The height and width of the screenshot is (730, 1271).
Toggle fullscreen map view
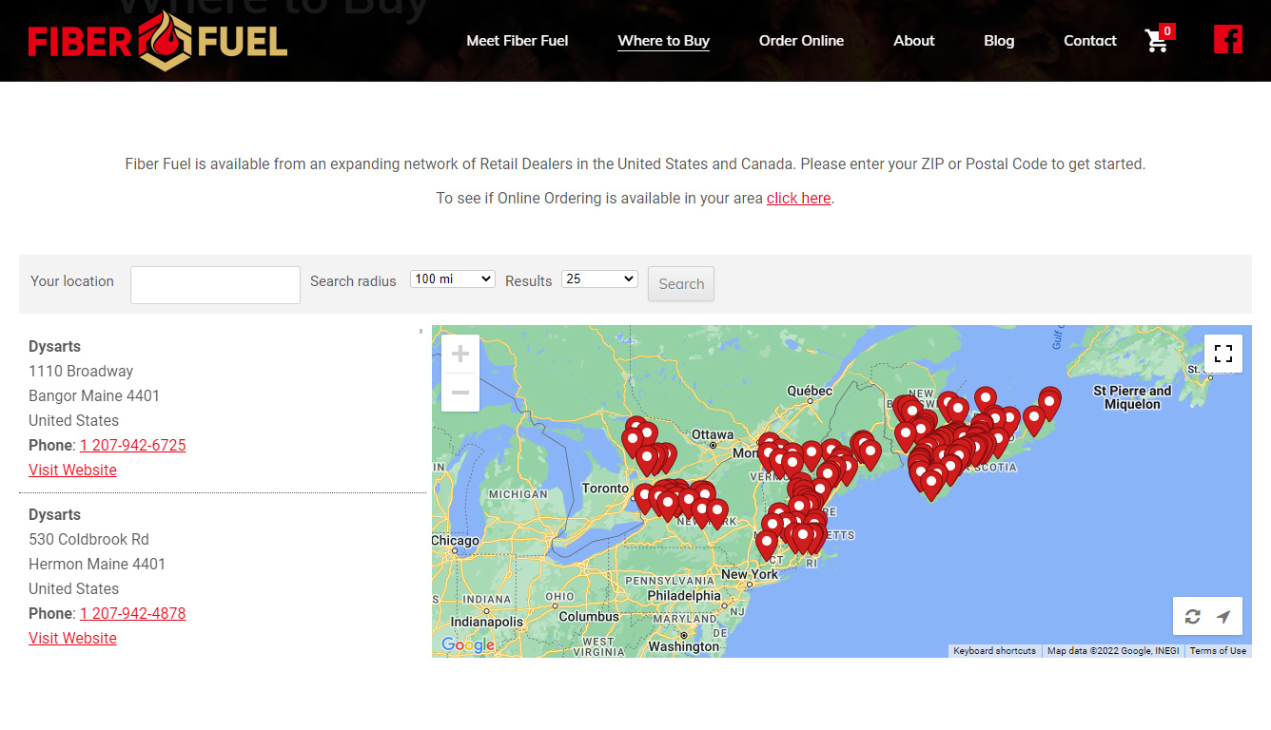(x=1223, y=354)
